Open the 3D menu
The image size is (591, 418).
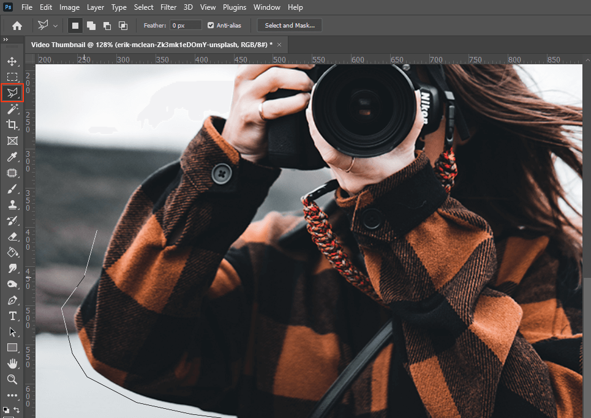(x=188, y=7)
